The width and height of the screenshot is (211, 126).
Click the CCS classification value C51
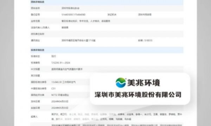53,89
